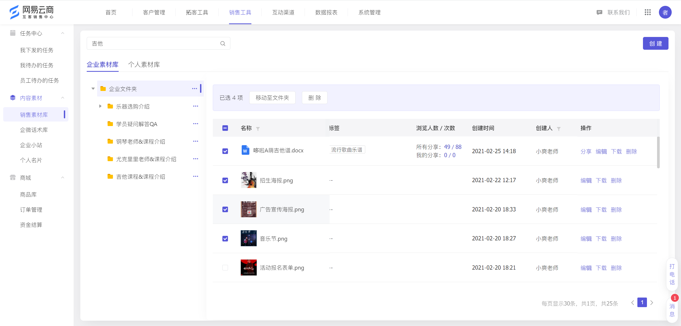Open more options for 吉他课程&课程介绍 folder

click(x=196, y=176)
